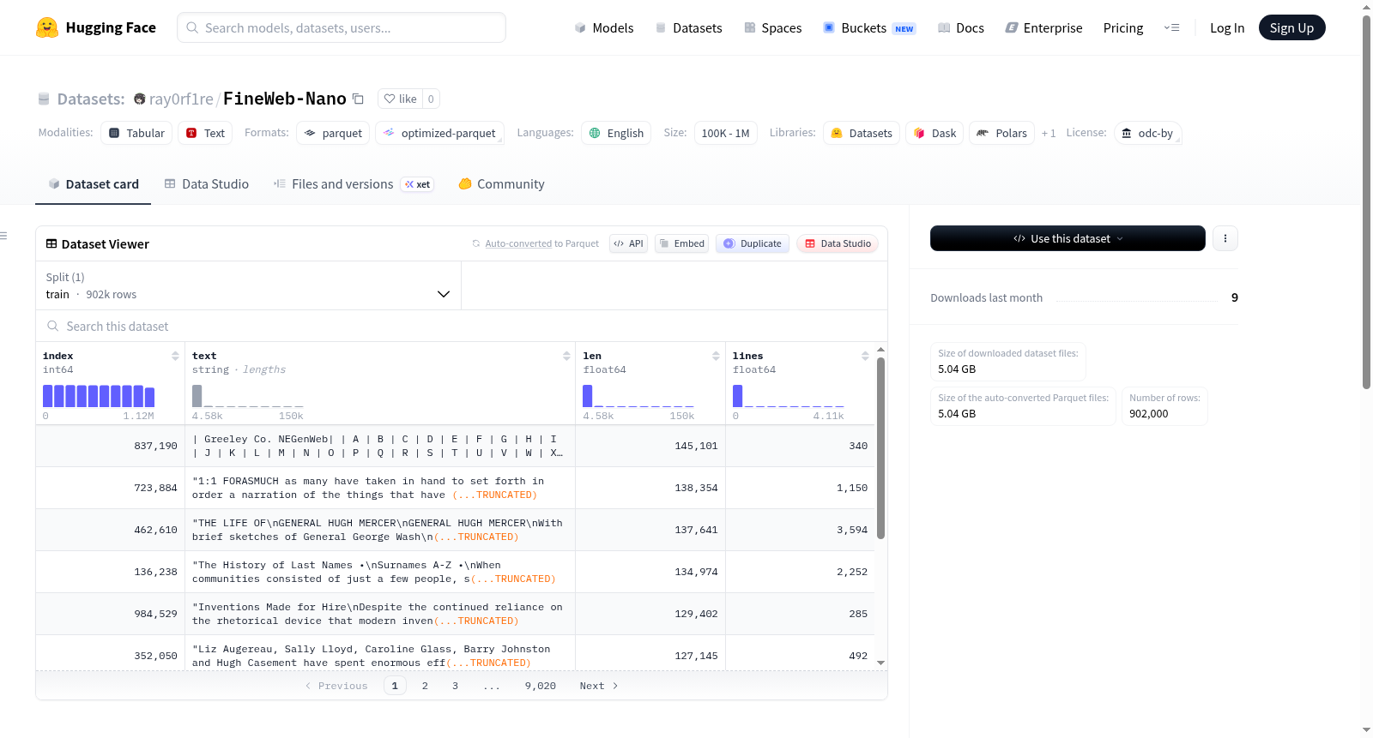Image resolution: width=1373 pixels, height=738 pixels.
Task: Click the Log In link
Action: pos(1227,27)
